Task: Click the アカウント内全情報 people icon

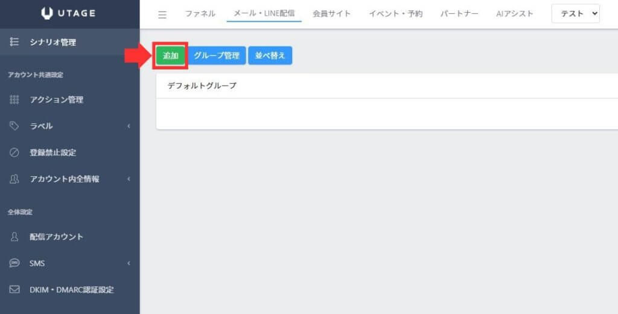Action: [14, 179]
